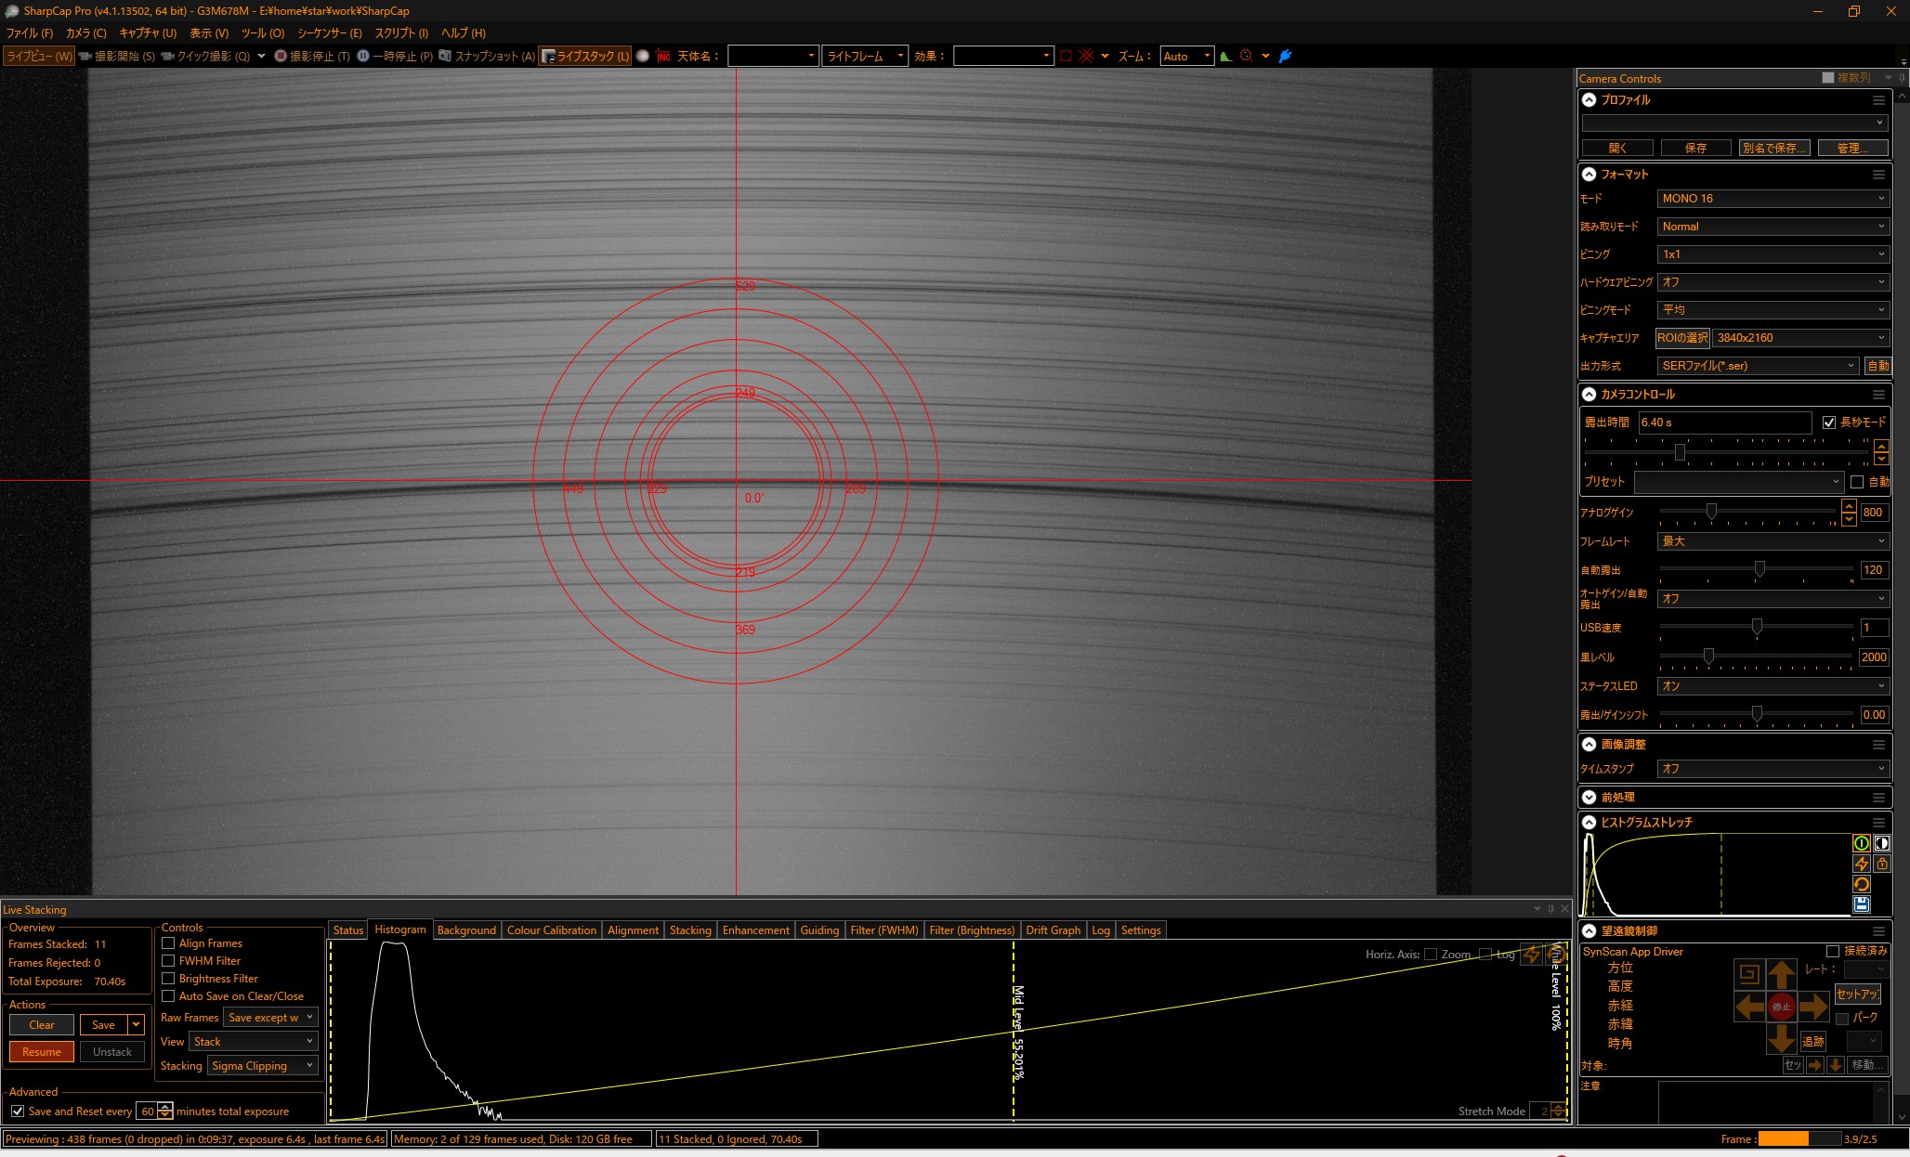1910x1157 pixels.
Task: Switch to the Alignment tab
Action: coord(633,930)
